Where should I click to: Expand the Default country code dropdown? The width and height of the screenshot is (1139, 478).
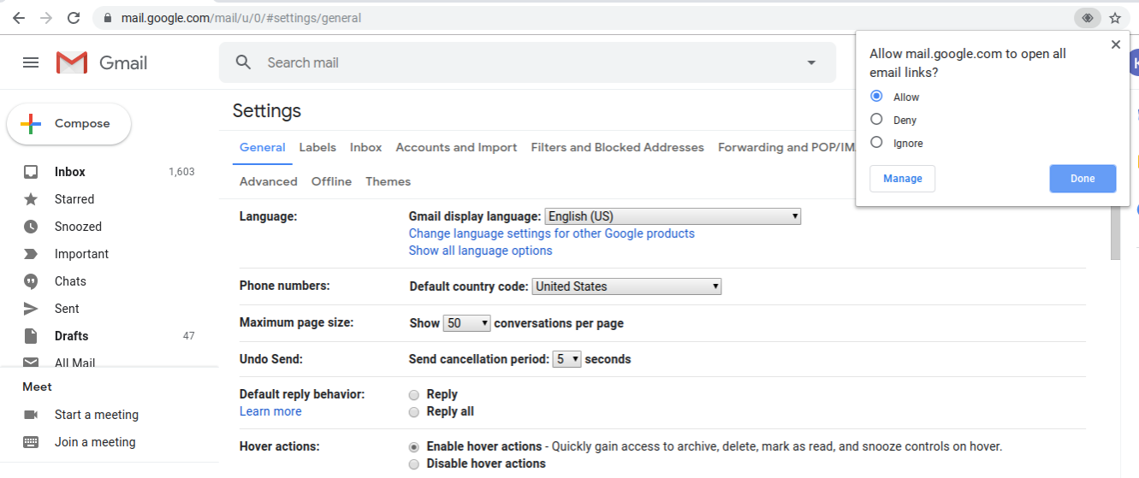click(626, 286)
